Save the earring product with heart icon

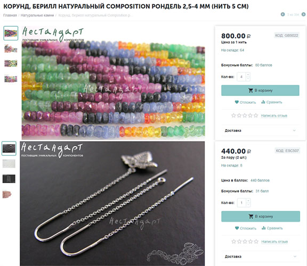[237, 228]
